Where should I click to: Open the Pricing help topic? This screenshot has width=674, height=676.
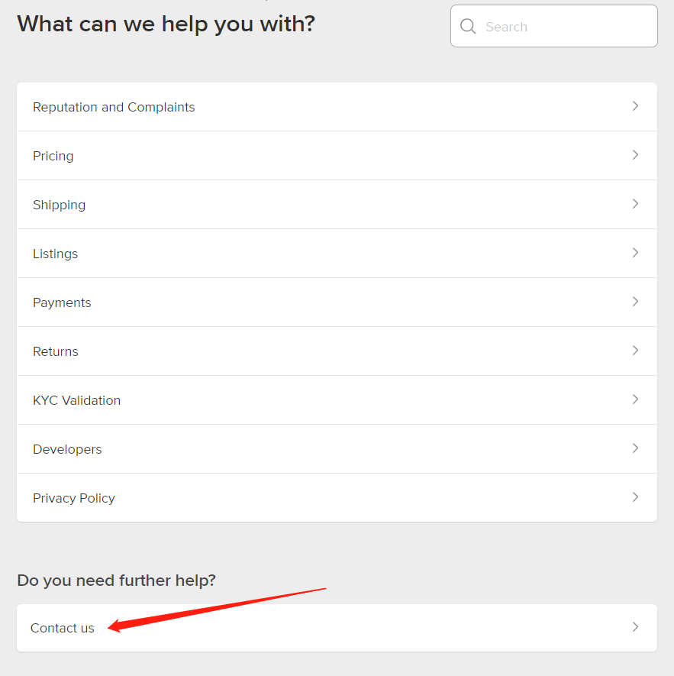coord(53,156)
